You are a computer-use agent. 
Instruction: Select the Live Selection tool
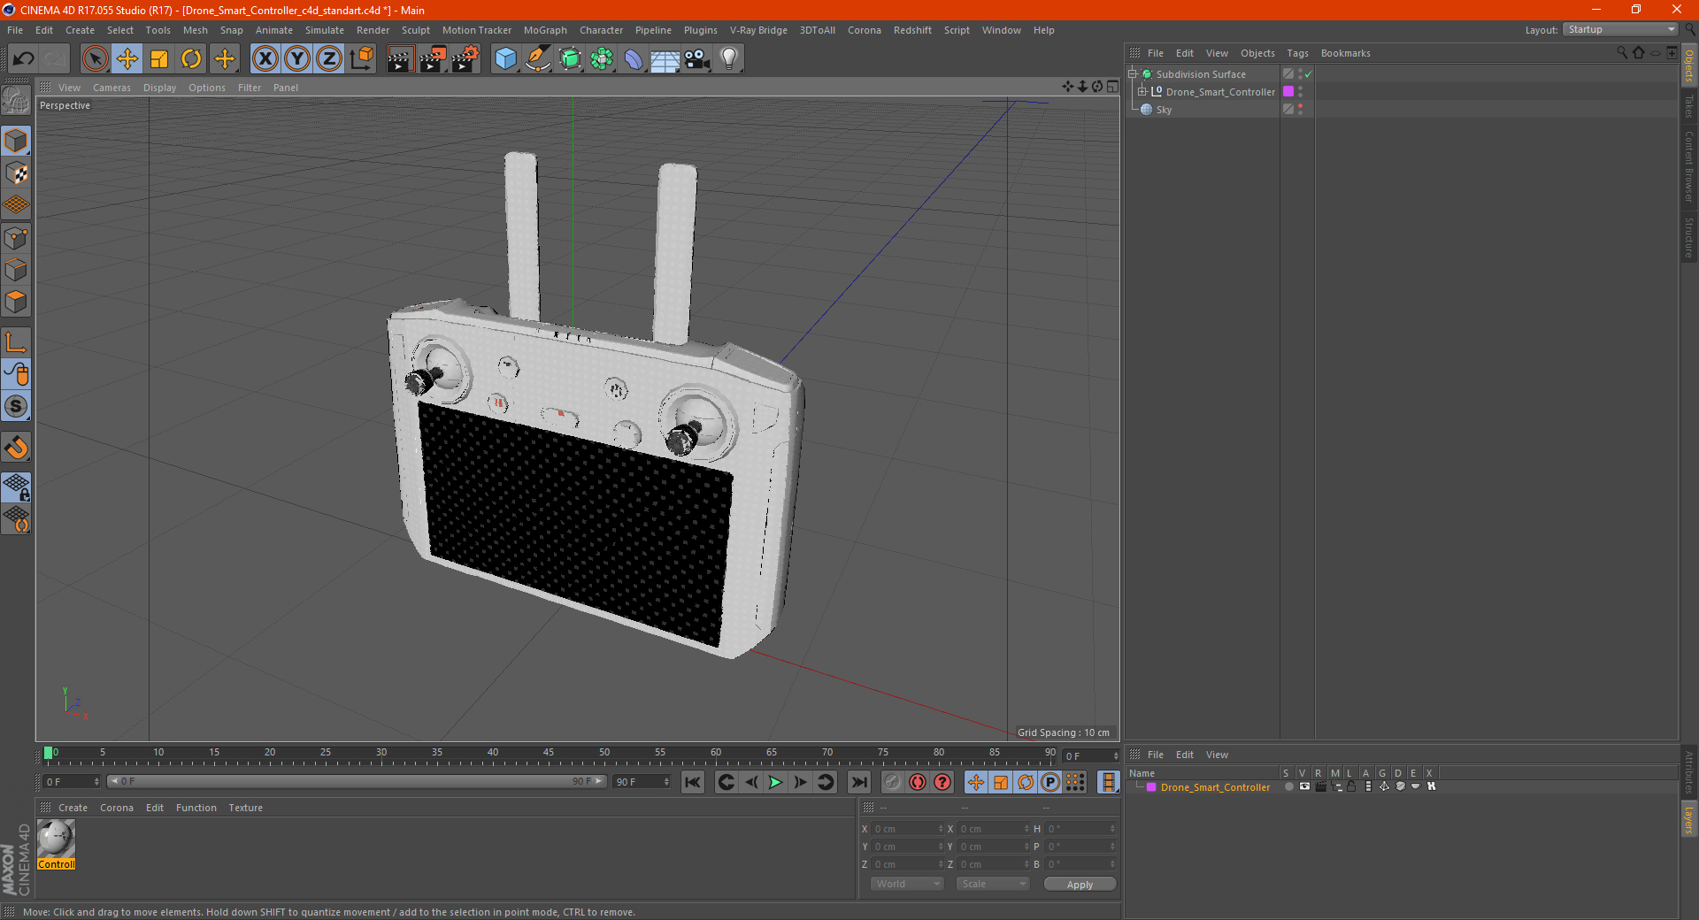pyautogui.click(x=95, y=59)
